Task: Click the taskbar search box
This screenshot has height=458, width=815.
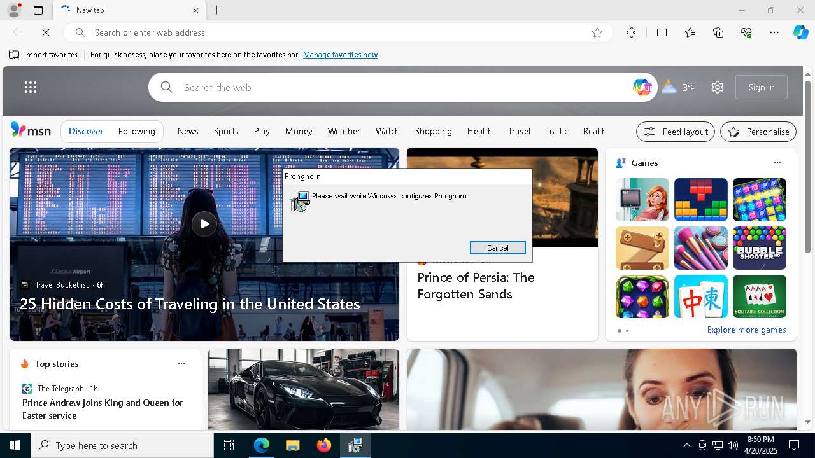Action: pos(122,445)
